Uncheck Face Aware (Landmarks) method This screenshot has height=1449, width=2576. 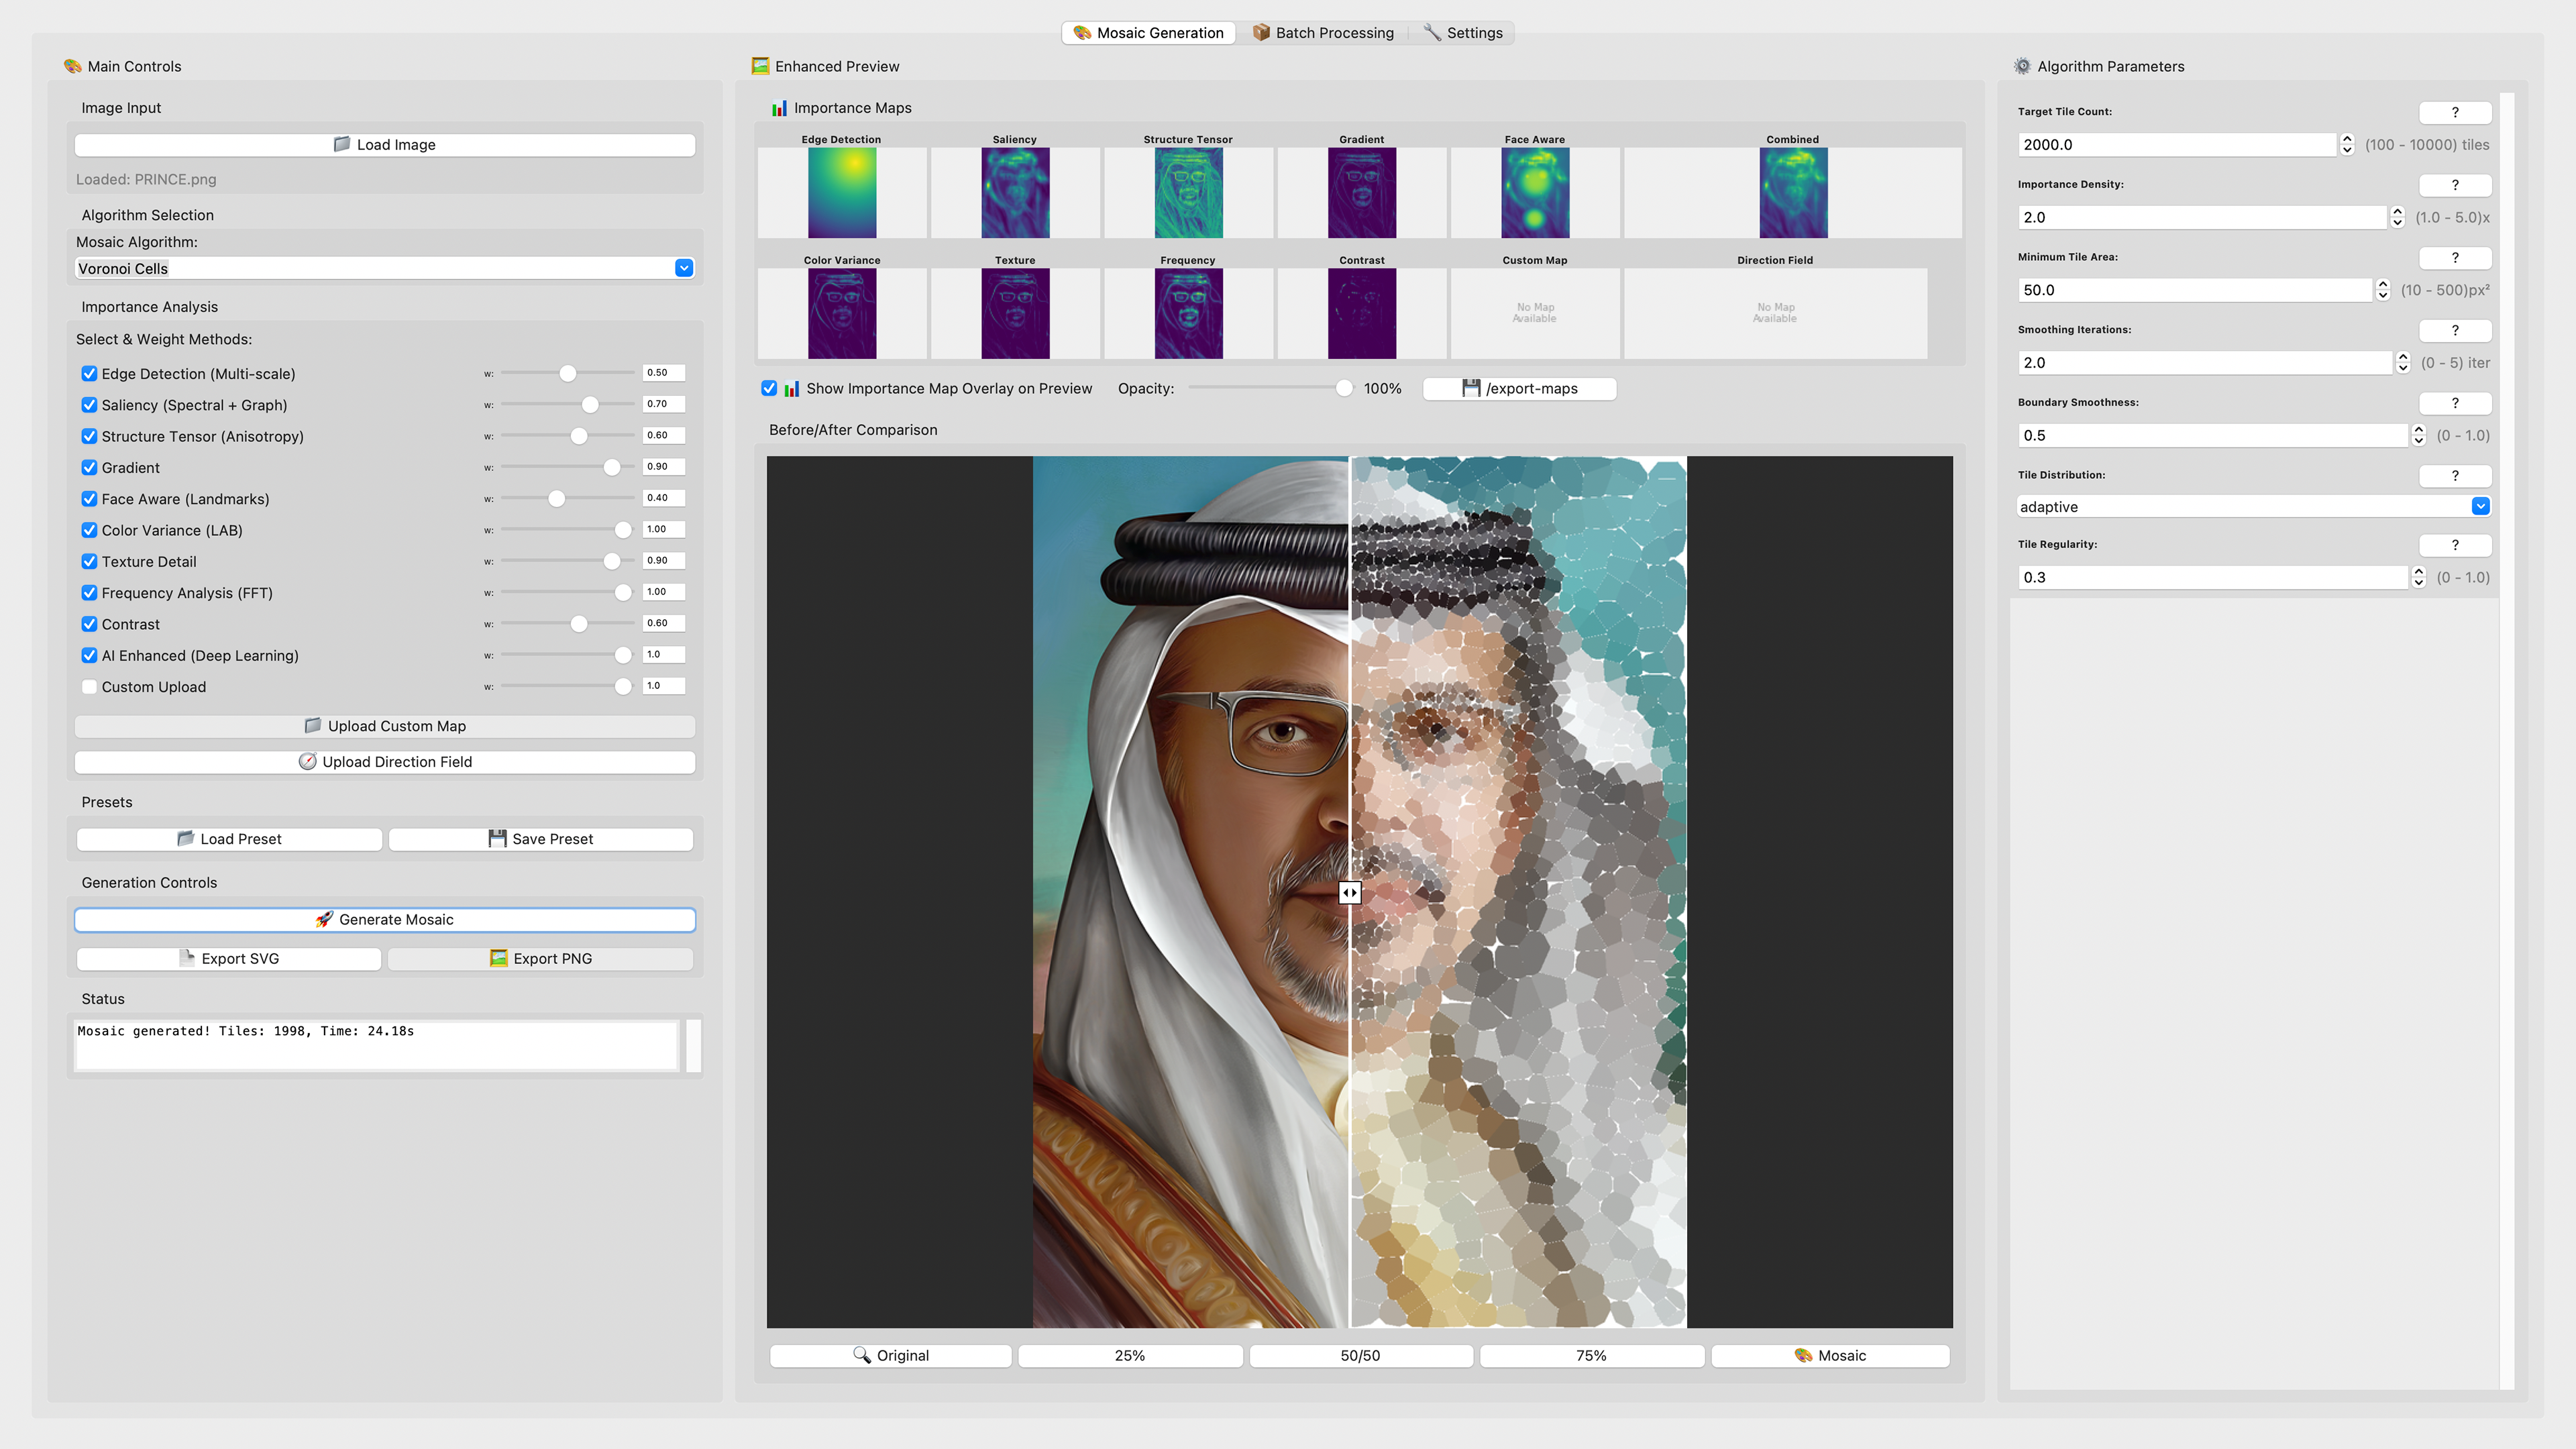click(89, 498)
